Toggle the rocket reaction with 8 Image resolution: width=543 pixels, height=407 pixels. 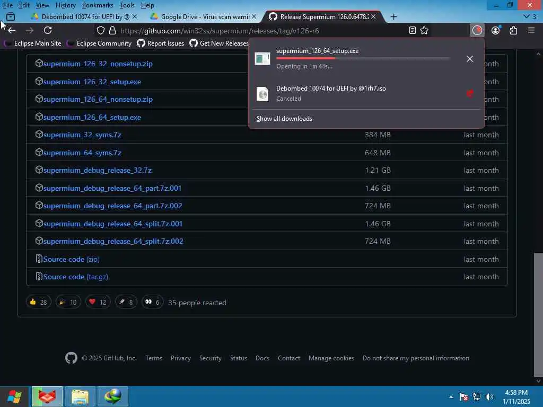pyautogui.click(x=126, y=302)
